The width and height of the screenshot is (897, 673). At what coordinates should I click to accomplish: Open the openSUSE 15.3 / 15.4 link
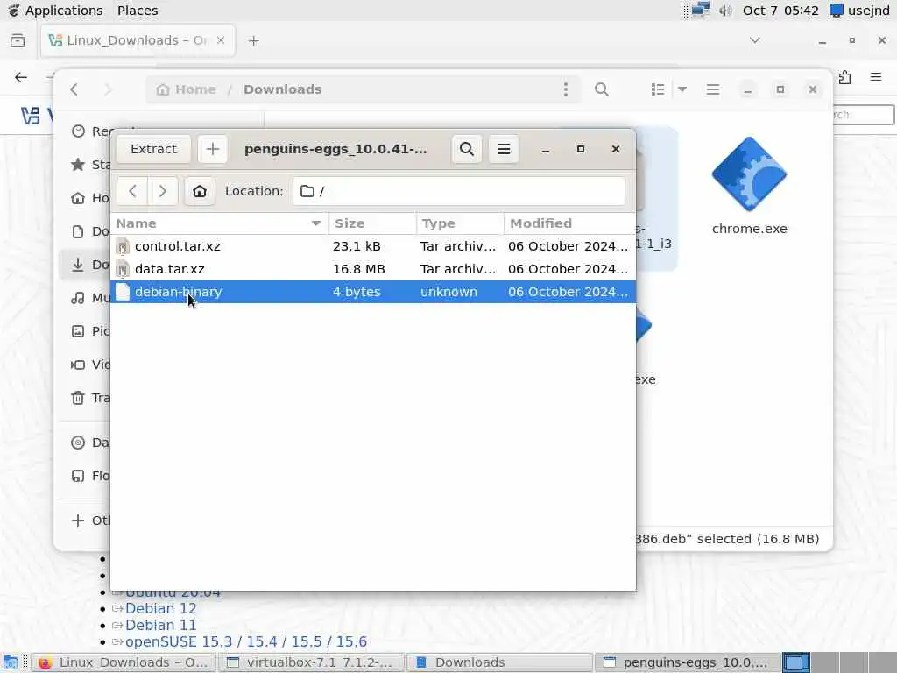pos(246,641)
